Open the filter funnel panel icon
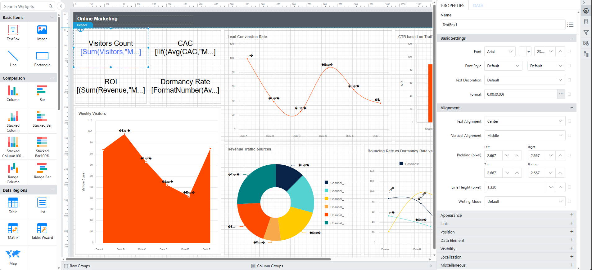Screen dimensions: 592x270 586,32
